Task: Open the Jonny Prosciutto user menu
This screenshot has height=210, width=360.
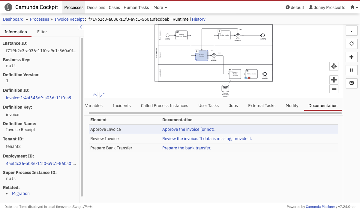Action: click(327, 7)
